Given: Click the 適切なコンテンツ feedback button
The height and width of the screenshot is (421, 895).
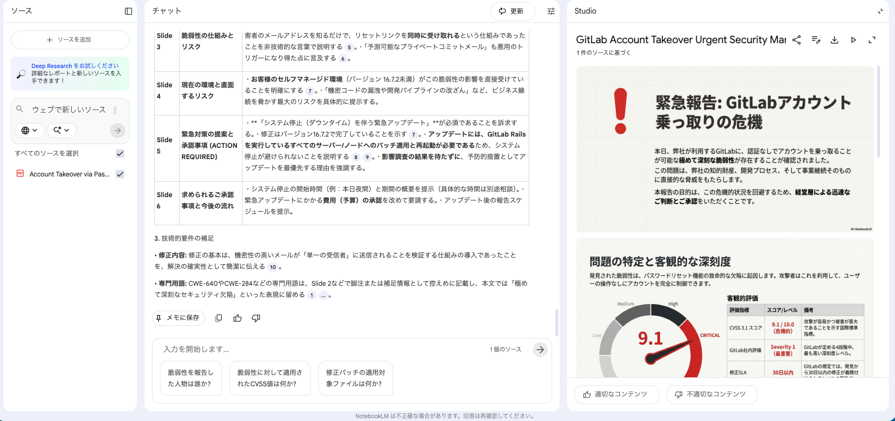Looking at the screenshot, I should [617, 395].
